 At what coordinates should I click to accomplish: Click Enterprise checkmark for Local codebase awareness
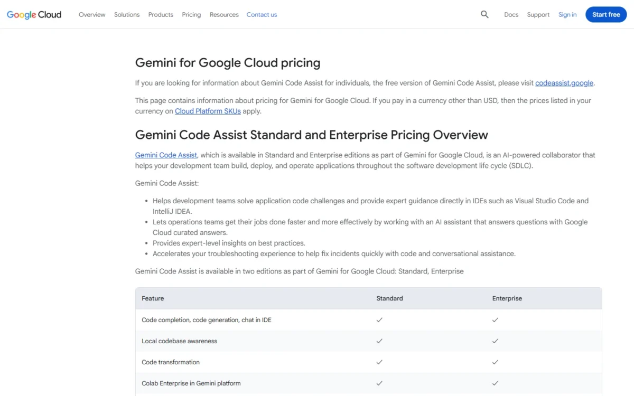(x=495, y=341)
